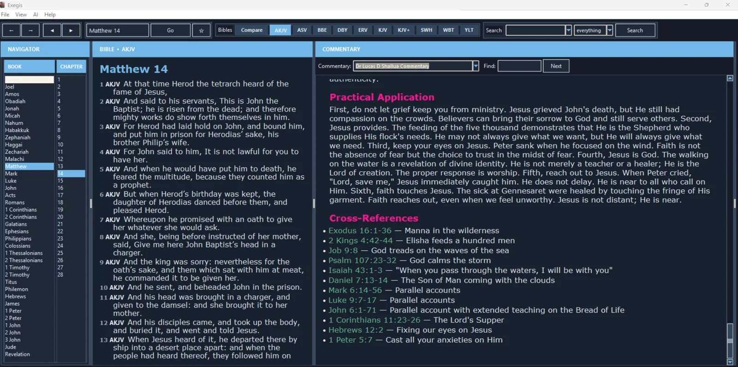This screenshot has width=738, height=367.
Task: Select the ERV Bible version
Action: pos(363,30)
